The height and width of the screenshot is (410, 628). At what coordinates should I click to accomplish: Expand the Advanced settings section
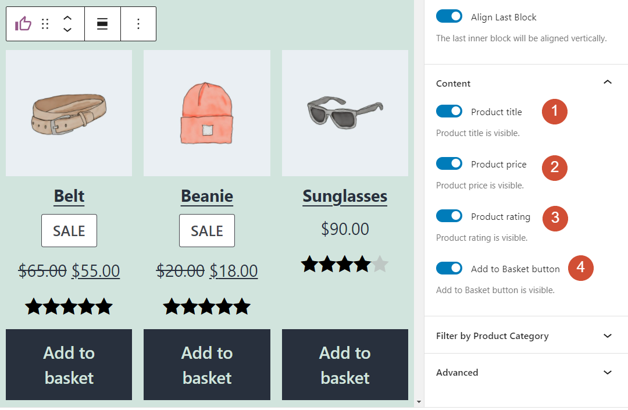pyautogui.click(x=608, y=372)
